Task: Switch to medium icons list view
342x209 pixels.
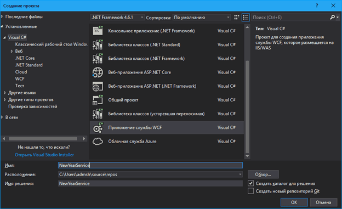Action: (x=246, y=18)
